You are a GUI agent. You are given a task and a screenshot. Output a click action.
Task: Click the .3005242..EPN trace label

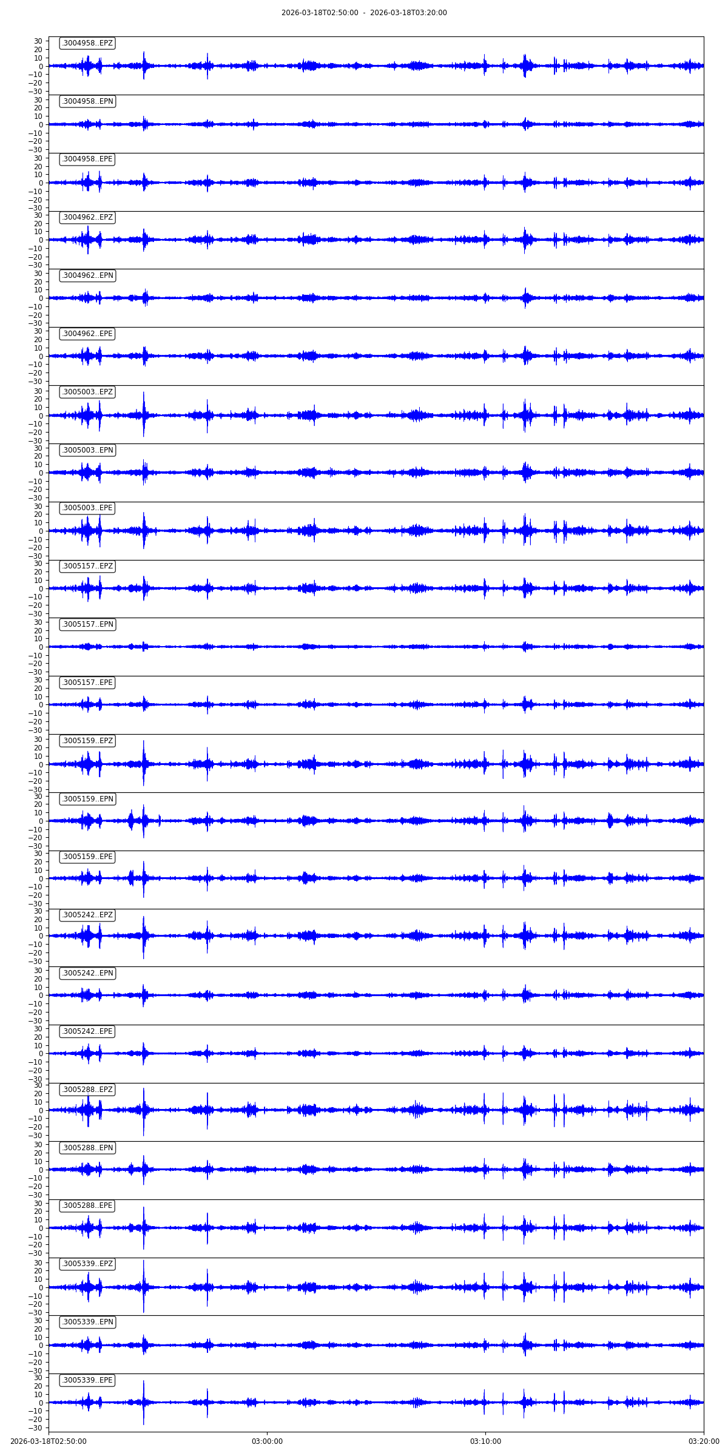click(87, 973)
